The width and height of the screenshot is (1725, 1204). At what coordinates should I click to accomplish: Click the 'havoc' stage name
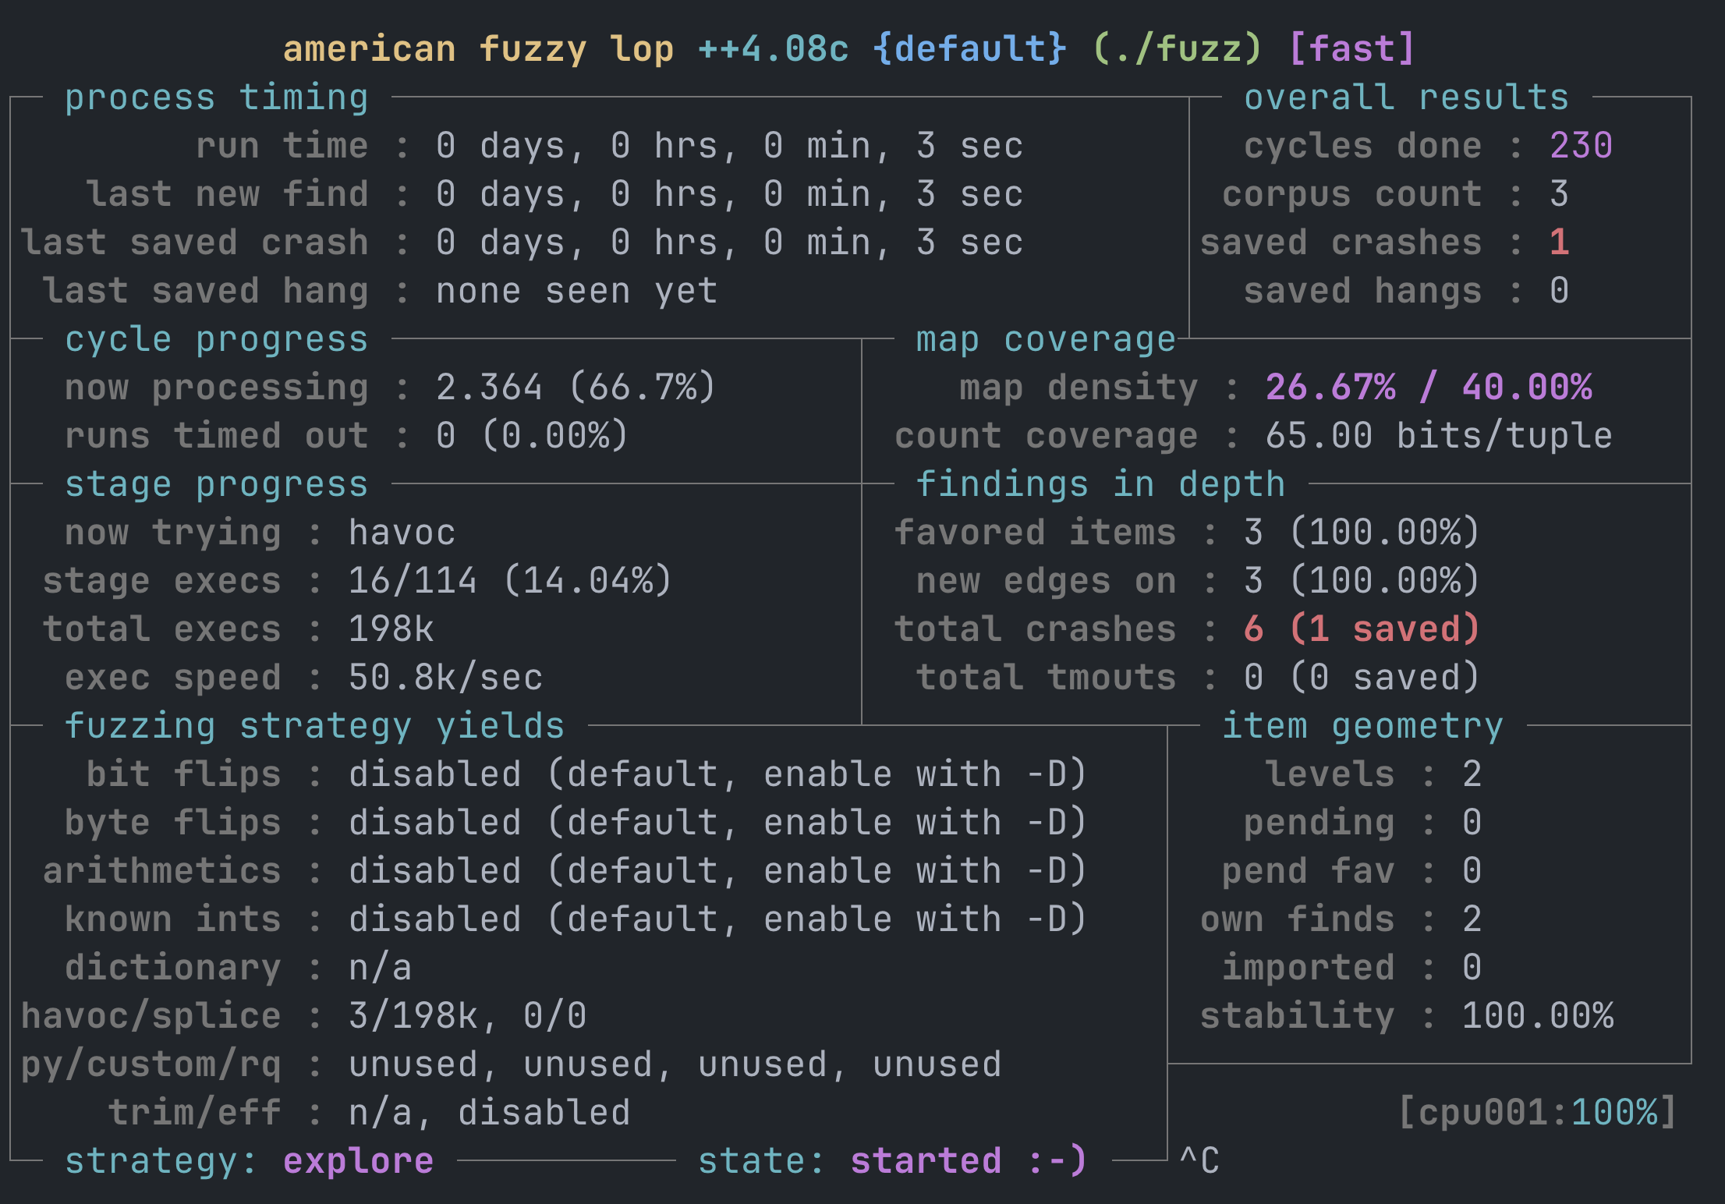pyautogui.click(x=402, y=533)
